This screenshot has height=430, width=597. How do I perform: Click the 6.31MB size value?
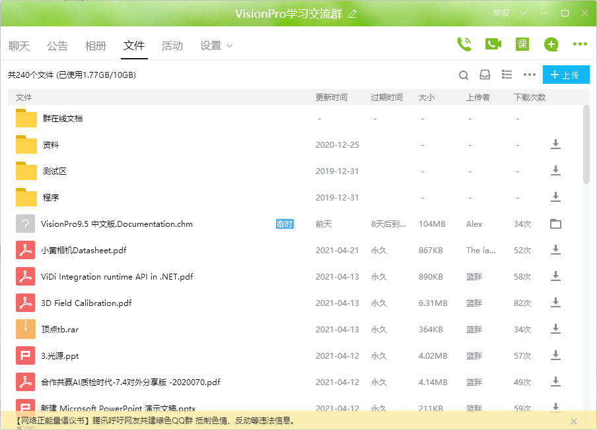pyautogui.click(x=433, y=303)
